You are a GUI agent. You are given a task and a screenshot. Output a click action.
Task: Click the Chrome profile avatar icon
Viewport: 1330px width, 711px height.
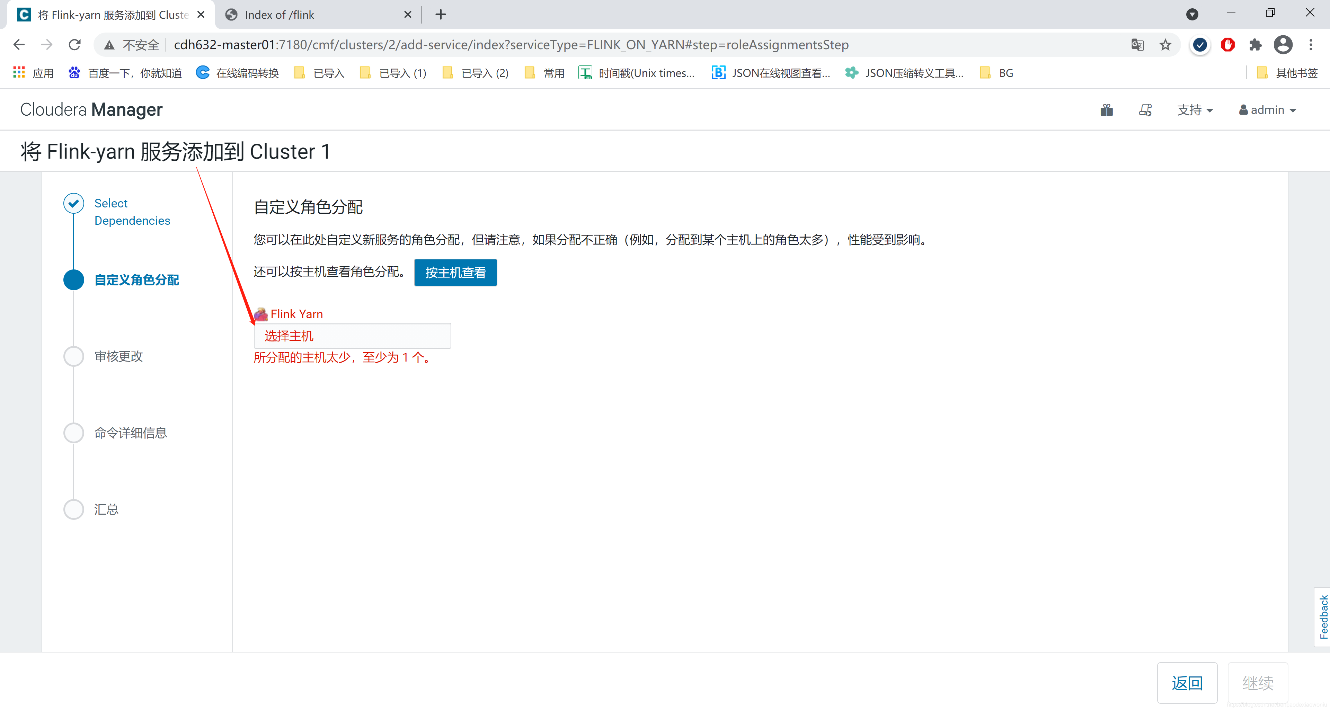(1283, 45)
